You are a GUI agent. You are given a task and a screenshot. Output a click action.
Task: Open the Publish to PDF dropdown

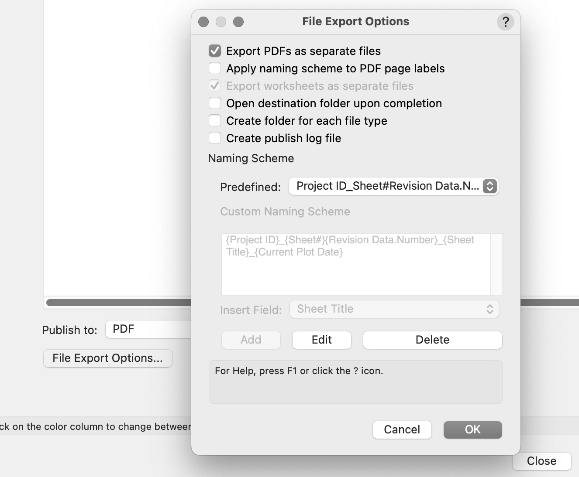[x=148, y=329]
